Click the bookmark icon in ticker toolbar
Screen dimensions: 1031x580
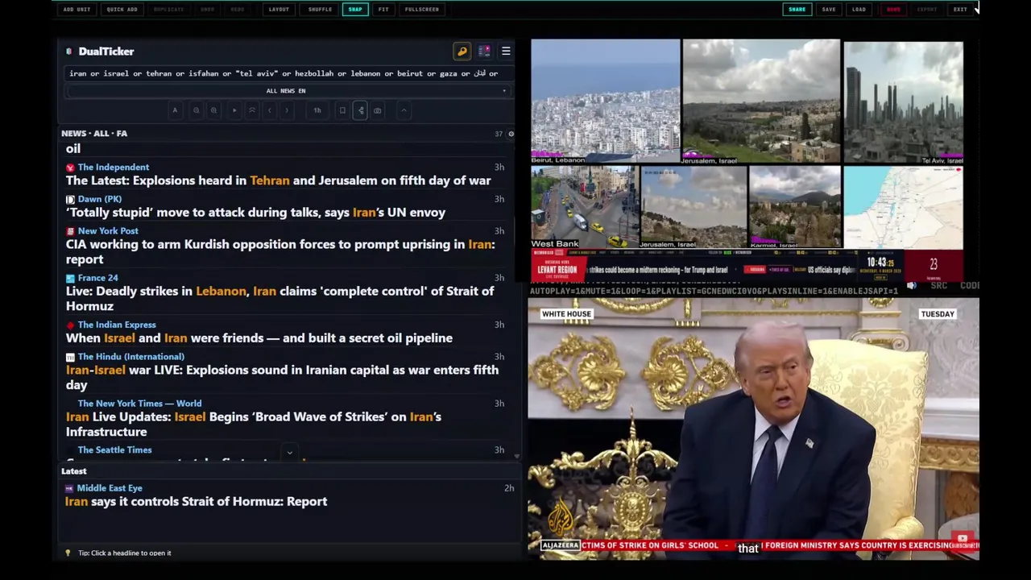click(x=342, y=110)
